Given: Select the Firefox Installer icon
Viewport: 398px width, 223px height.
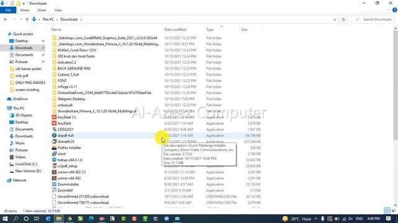Looking at the screenshot, I should (x=54, y=147).
